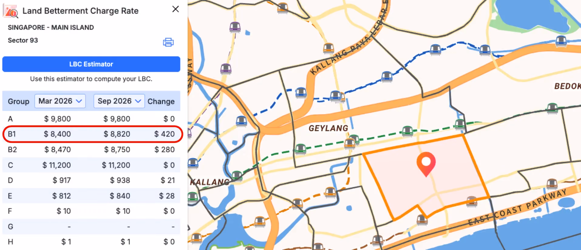
Task: Click the $ 8,750 value in row B2
Action: click(x=117, y=150)
